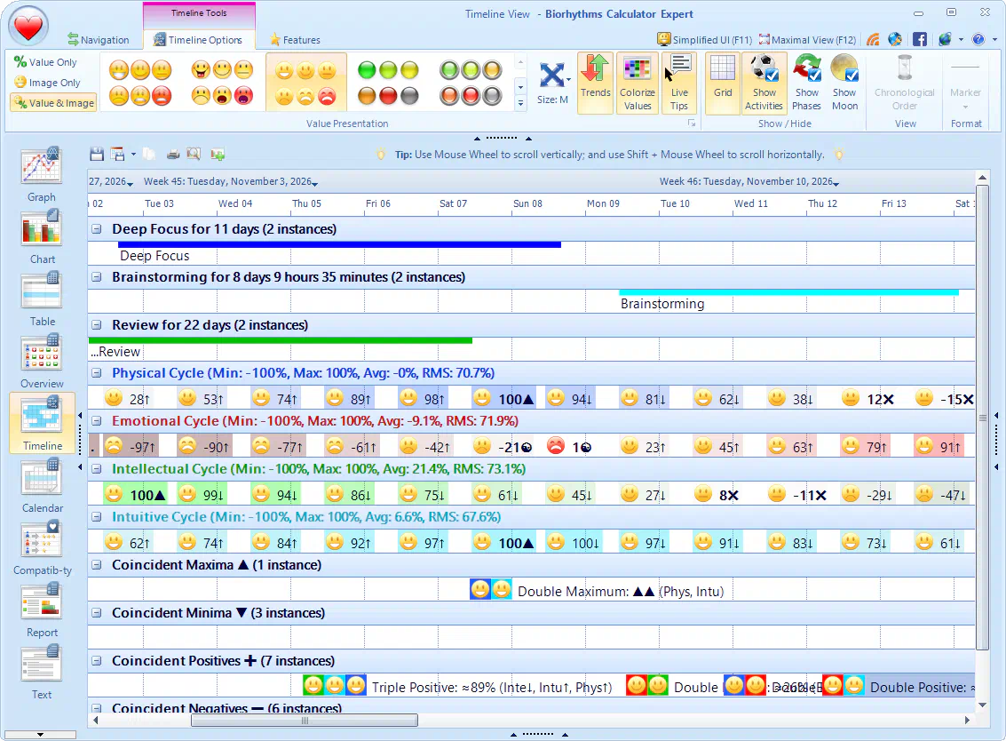Select the ringed traffic light buttons style
Viewport: 1006px width, 741px height.
(471, 83)
